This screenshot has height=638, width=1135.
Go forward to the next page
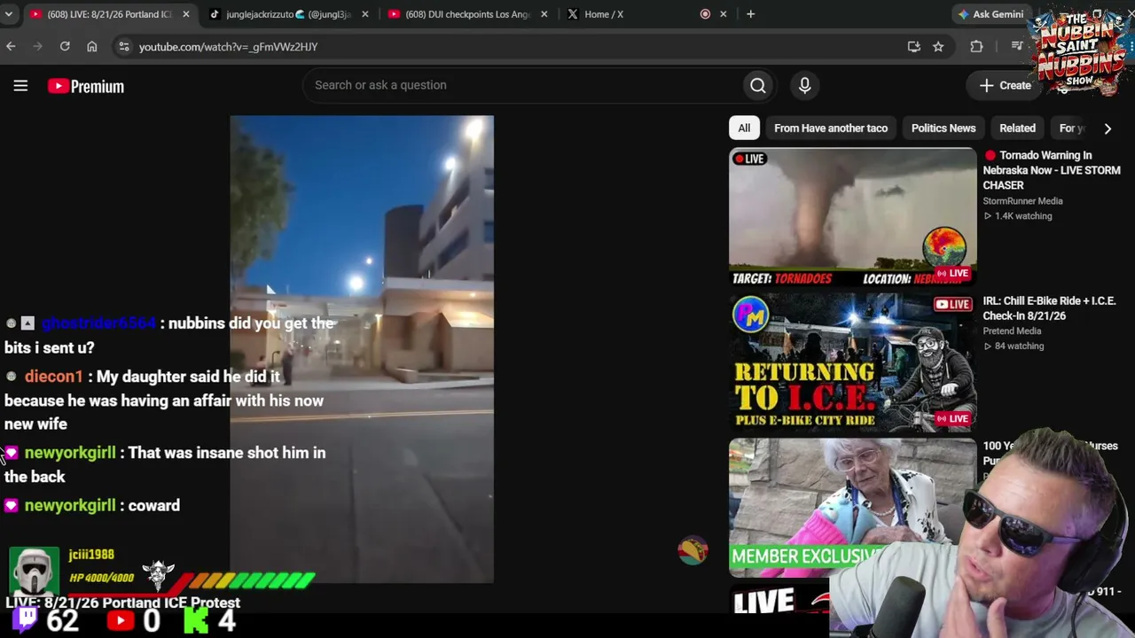point(37,46)
